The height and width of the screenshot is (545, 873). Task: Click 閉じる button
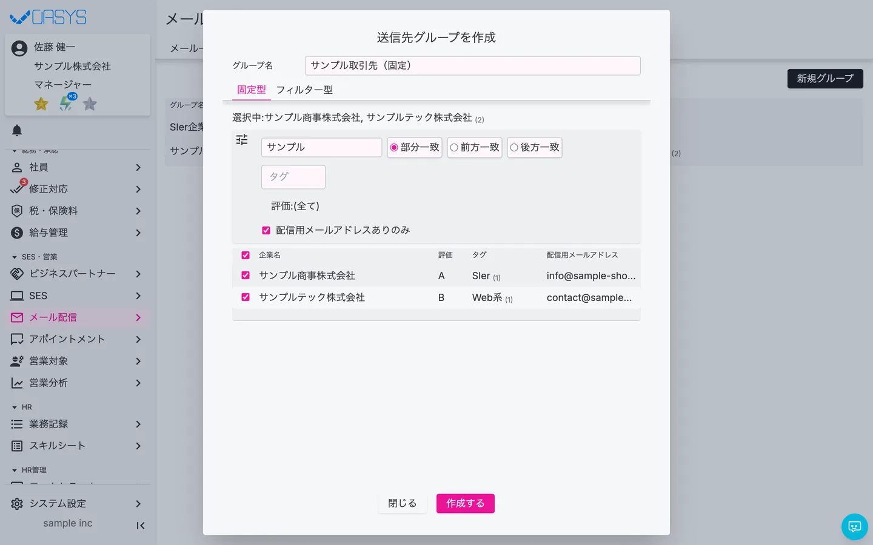pyautogui.click(x=403, y=503)
